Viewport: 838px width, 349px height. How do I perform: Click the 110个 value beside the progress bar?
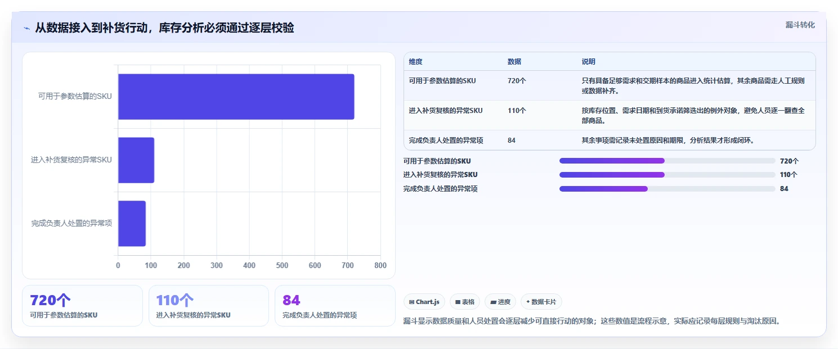tap(789, 175)
